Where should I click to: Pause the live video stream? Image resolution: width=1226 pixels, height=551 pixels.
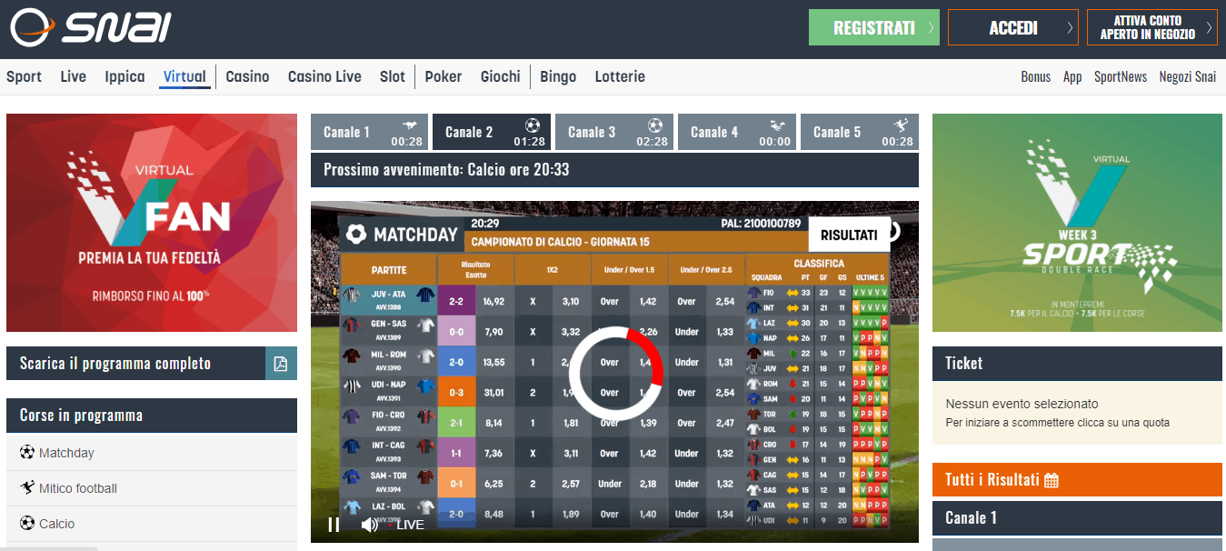click(334, 525)
